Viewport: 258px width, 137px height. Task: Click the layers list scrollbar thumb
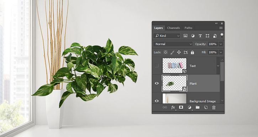[x=222, y=71]
